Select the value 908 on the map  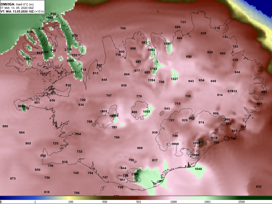[x=140, y=148]
